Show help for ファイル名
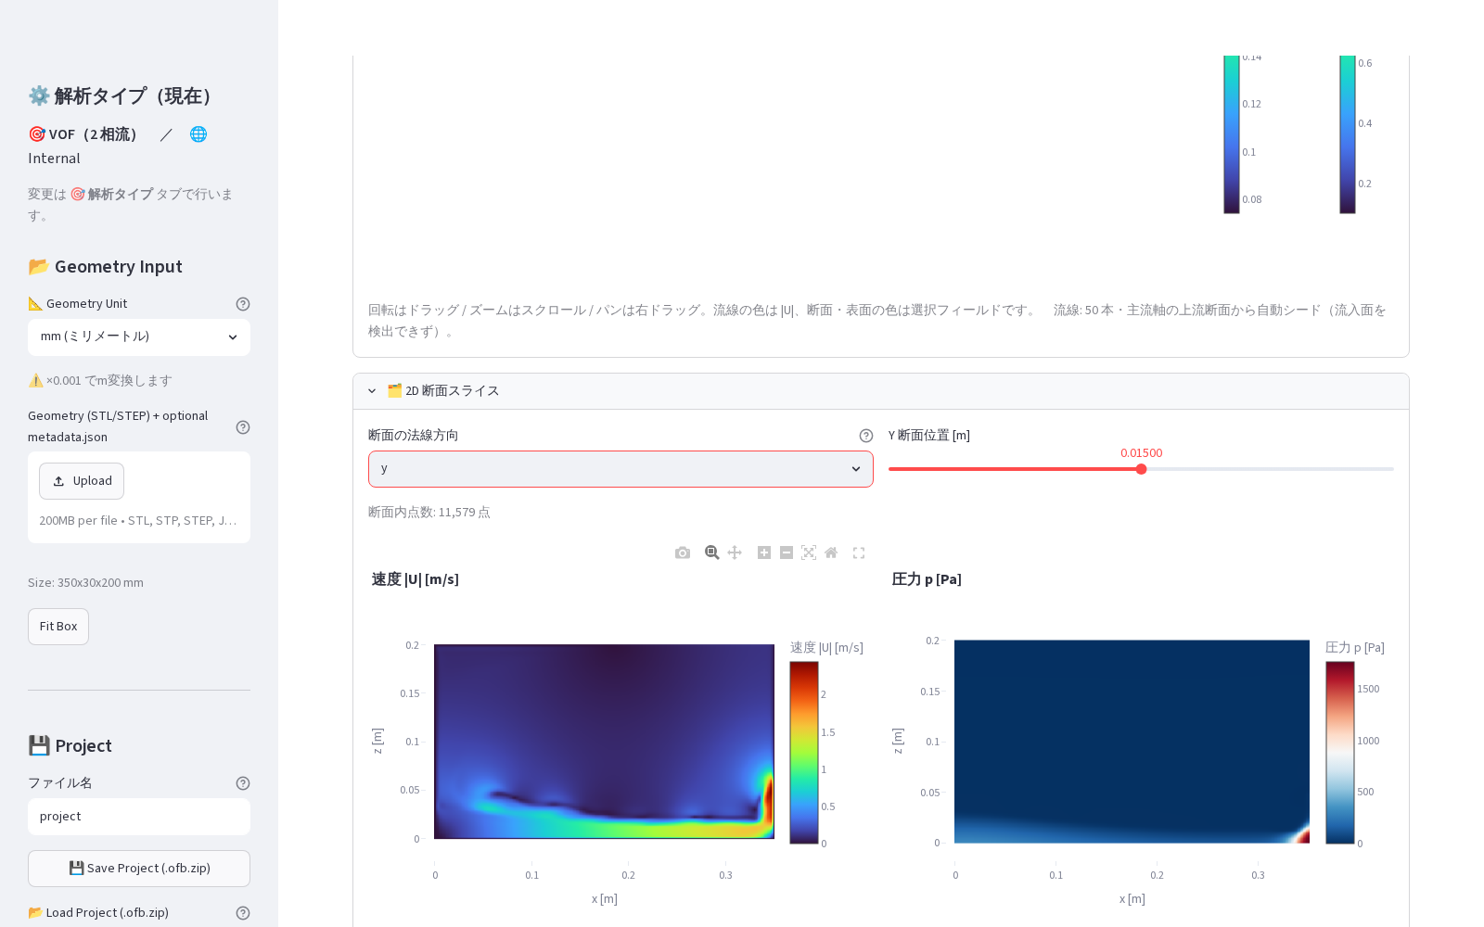 (x=243, y=783)
